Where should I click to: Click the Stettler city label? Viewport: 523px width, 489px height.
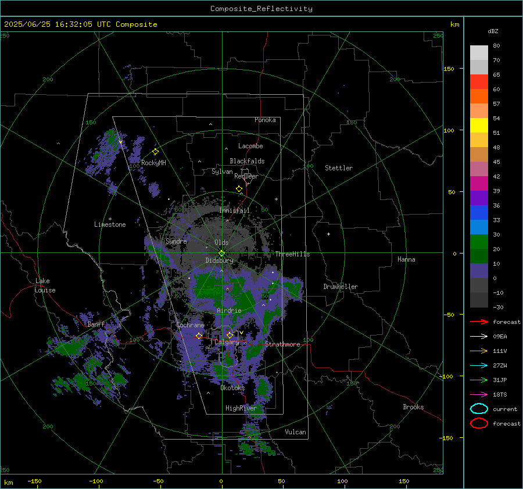[339, 168]
